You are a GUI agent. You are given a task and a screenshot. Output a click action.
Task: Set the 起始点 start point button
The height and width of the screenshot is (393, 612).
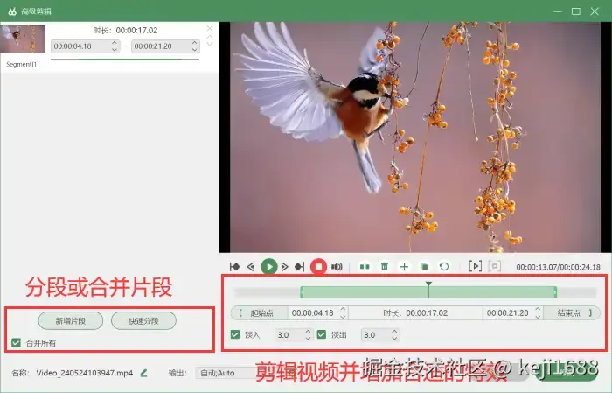(x=260, y=313)
